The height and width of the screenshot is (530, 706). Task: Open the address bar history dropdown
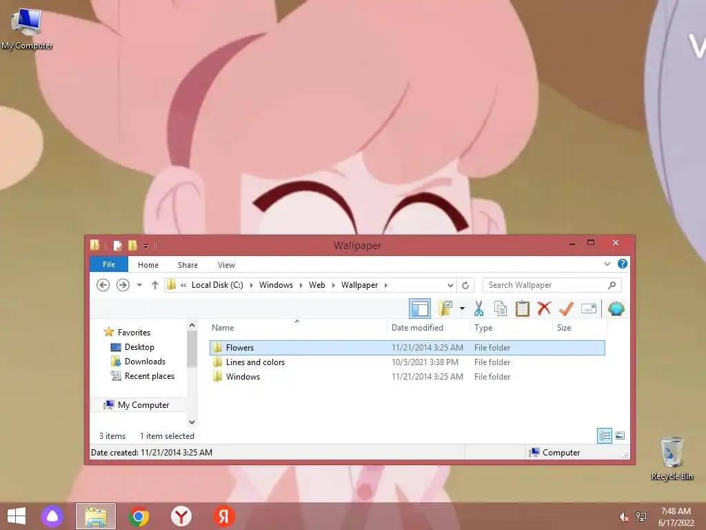click(450, 285)
